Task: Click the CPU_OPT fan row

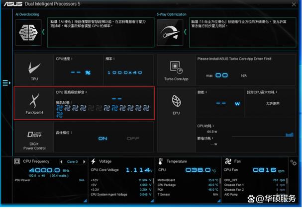Action: click(x=255, y=180)
